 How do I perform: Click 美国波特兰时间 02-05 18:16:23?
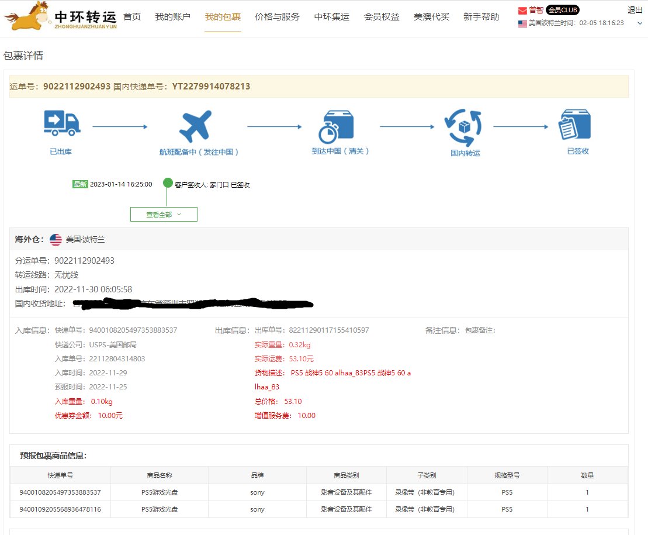coord(576,23)
